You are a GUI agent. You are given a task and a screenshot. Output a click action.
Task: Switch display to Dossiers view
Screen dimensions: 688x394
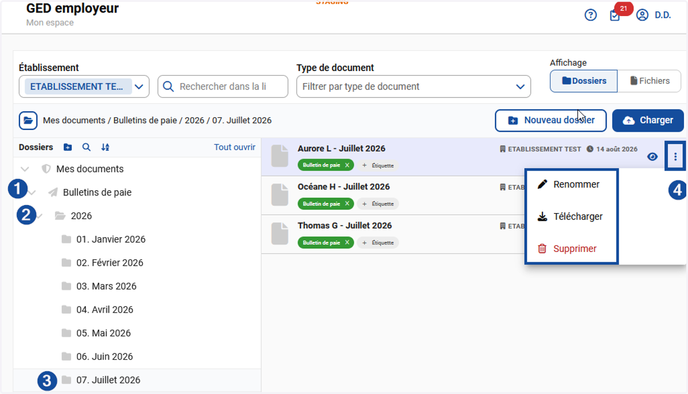tap(584, 81)
